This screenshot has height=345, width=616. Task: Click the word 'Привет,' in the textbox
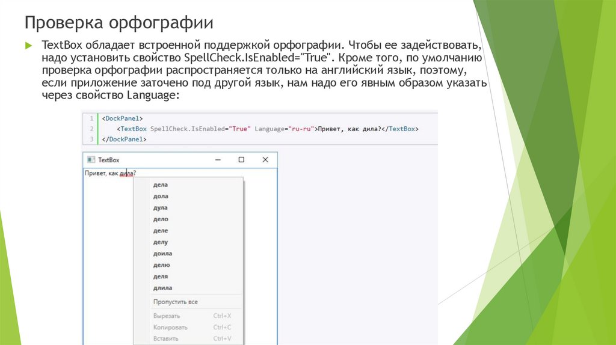click(96, 173)
